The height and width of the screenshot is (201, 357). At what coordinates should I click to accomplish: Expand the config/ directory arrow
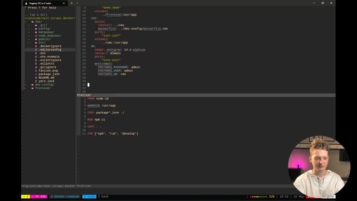[x=29, y=28]
